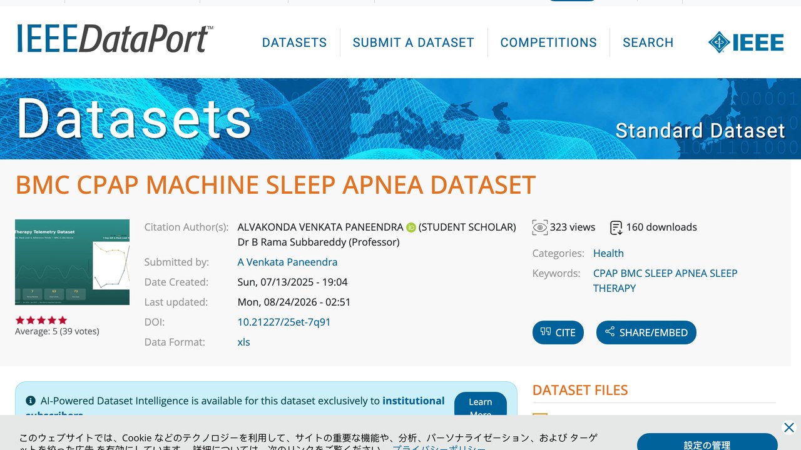Click the 323 views count
This screenshot has height=450, width=801.
(x=573, y=227)
